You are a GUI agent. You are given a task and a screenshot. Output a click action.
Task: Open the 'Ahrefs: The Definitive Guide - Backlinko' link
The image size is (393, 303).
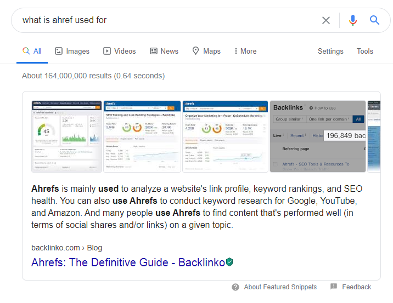pos(128,262)
